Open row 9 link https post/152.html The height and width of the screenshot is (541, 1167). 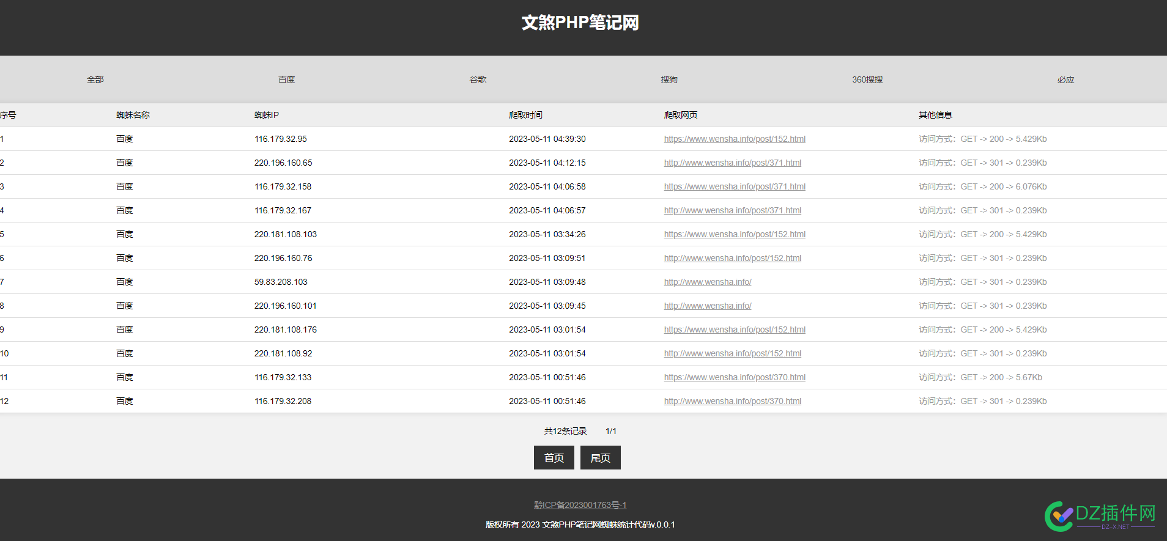pyautogui.click(x=735, y=329)
